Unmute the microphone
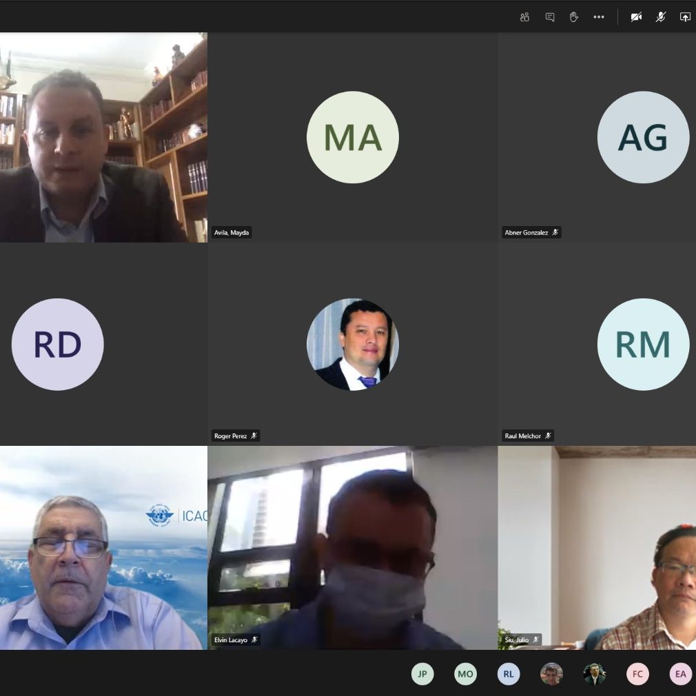 click(x=660, y=17)
